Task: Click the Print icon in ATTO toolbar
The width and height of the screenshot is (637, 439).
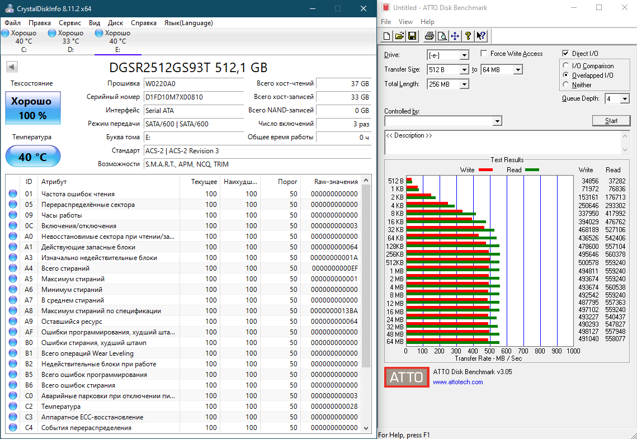Action: click(x=429, y=36)
